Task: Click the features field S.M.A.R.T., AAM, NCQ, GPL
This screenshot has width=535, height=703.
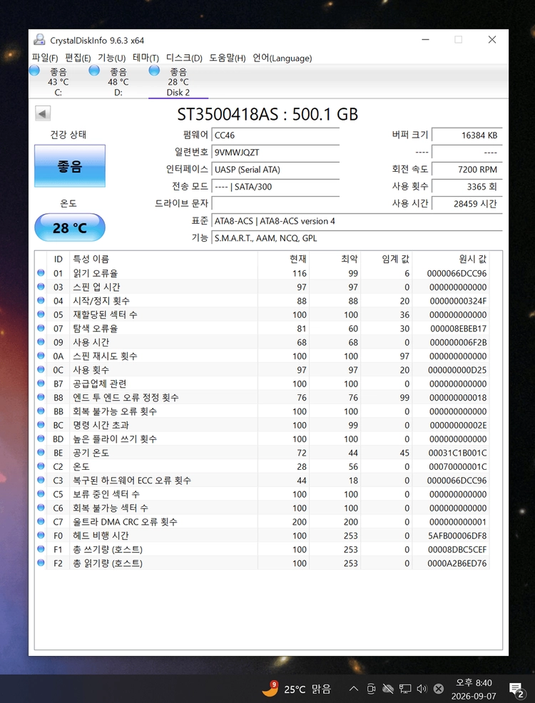Action: pyautogui.click(x=357, y=238)
